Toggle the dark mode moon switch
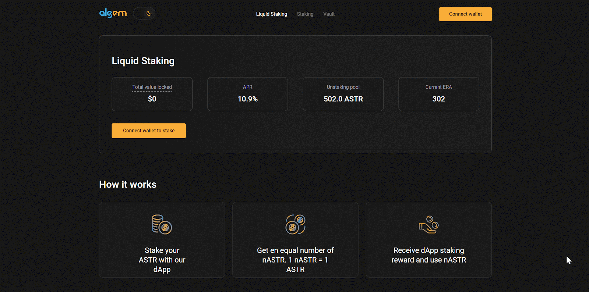 (144, 14)
